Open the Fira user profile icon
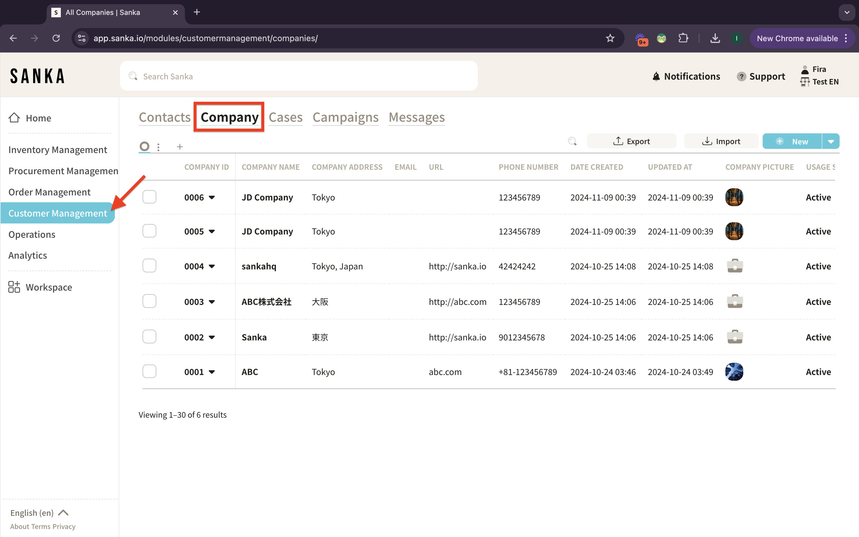Screen dimensions: 859x537 805,69
